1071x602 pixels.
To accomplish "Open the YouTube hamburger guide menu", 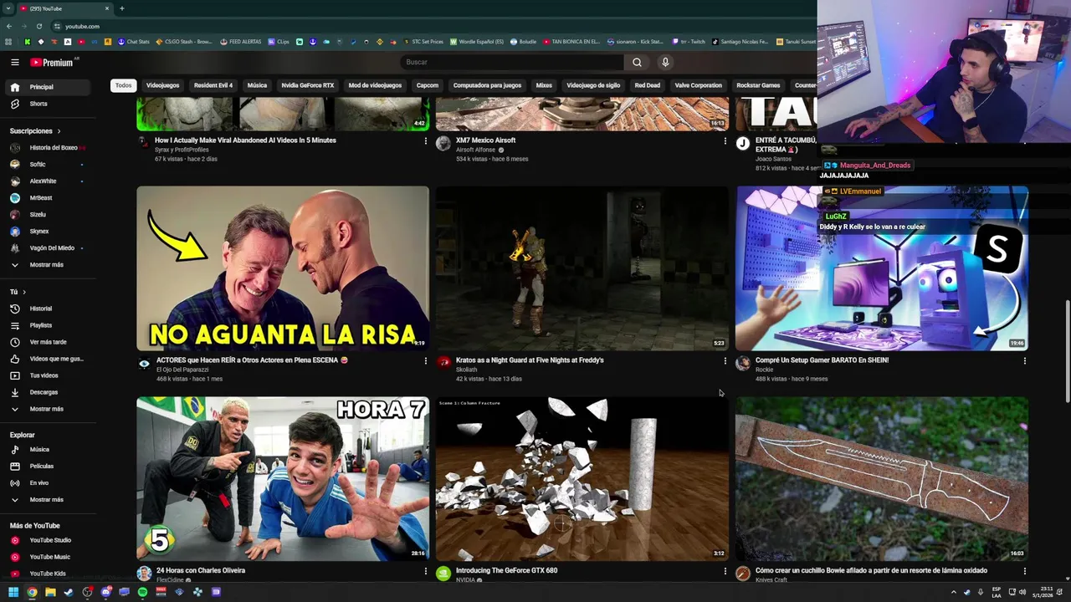I will click(14, 62).
